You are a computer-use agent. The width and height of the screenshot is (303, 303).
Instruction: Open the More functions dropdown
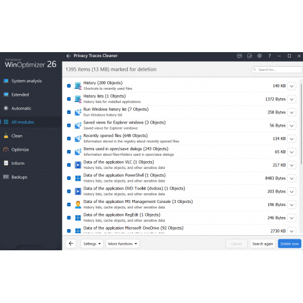122,244
